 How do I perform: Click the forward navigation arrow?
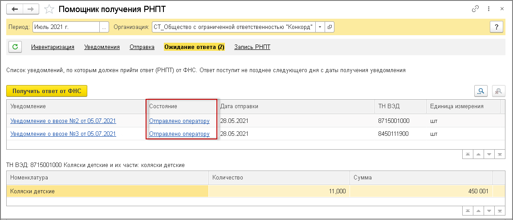(x=31, y=9)
